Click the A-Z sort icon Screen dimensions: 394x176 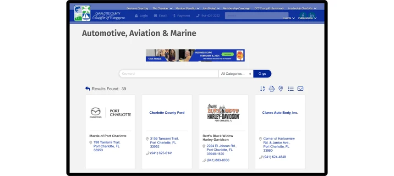coord(263,89)
